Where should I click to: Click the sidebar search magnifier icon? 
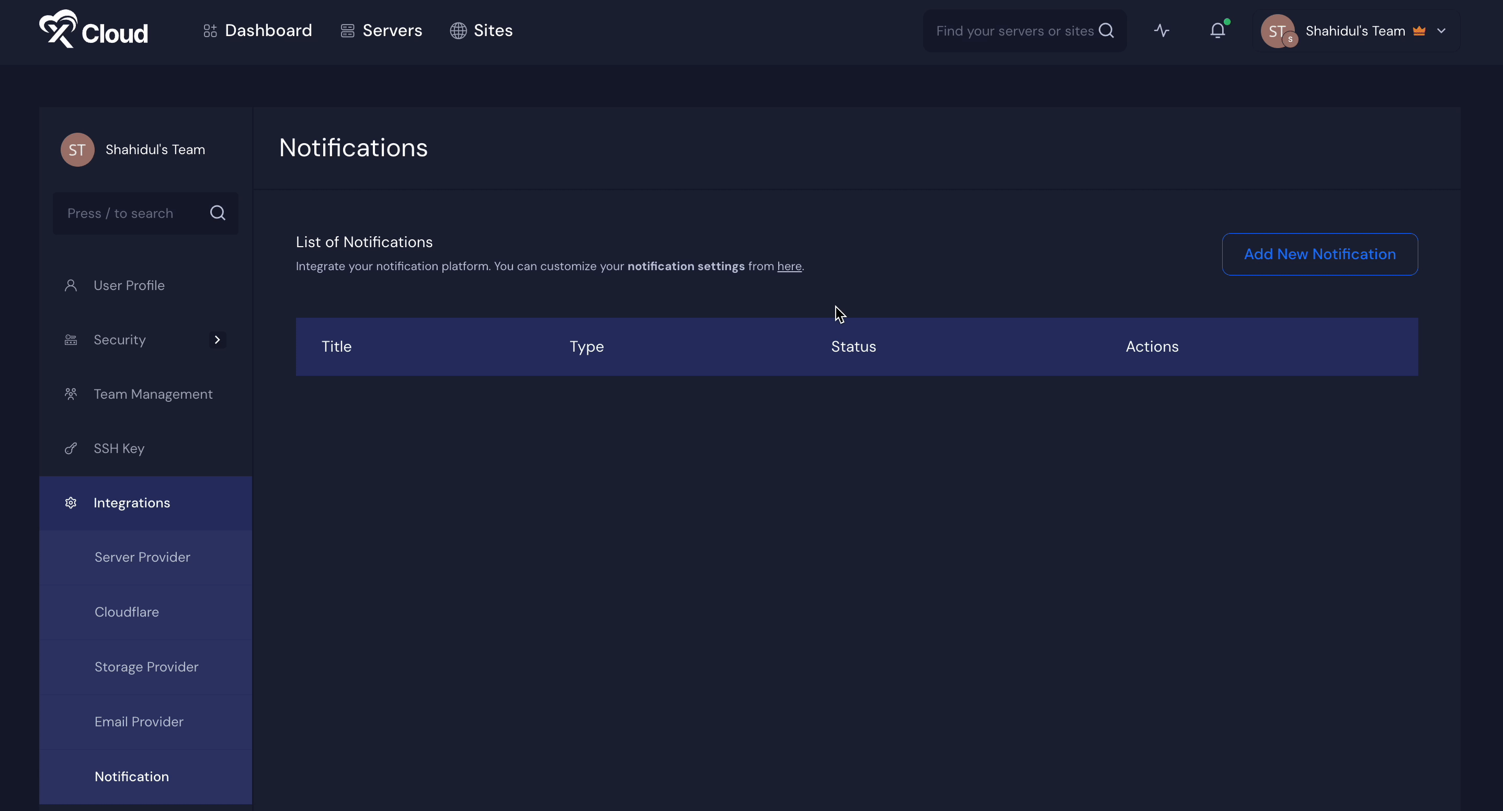(218, 213)
